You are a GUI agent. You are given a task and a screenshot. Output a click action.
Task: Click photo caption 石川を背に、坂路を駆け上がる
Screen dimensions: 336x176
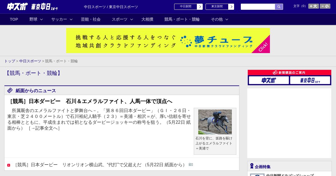click(214, 143)
